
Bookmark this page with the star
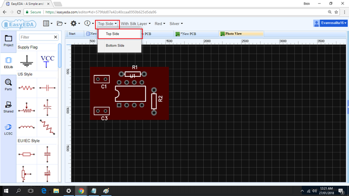(x=336, y=12)
